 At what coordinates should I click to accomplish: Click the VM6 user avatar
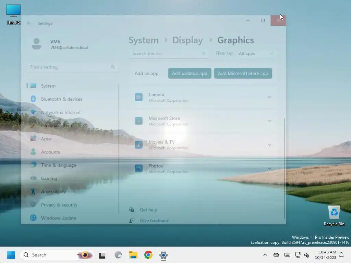pyautogui.click(x=36, y=44)
